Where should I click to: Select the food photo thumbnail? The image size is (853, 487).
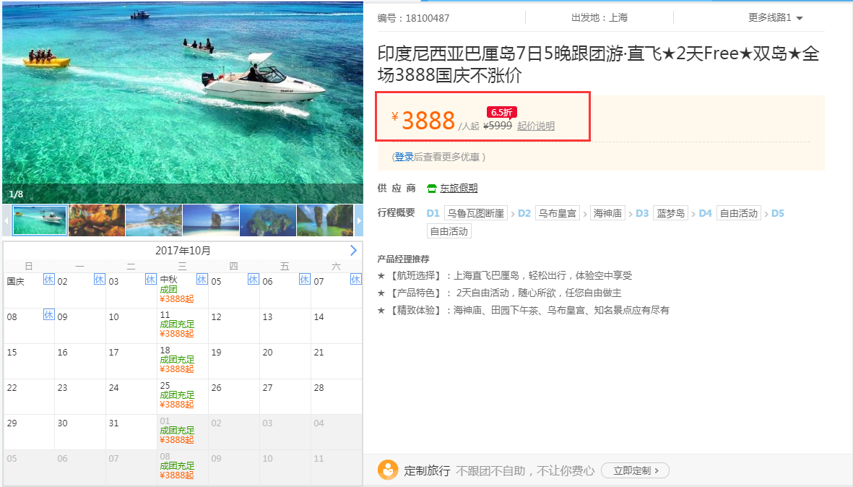pos(97,220)
